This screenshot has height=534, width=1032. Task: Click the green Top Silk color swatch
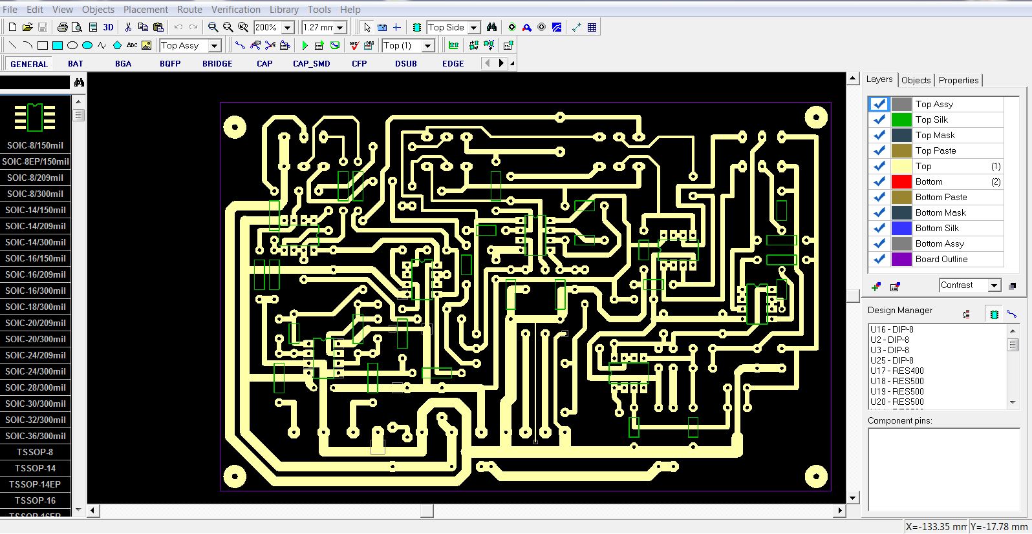pyautogui.click(x=901, y=119)
